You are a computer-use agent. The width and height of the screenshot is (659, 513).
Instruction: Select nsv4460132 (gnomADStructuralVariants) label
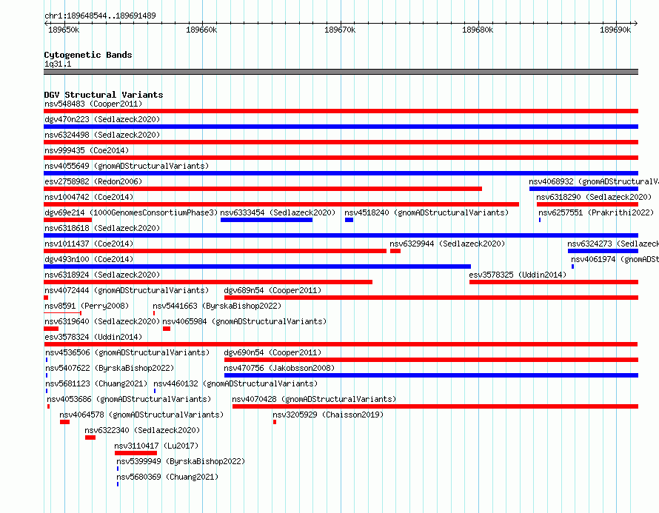coord(235,383)
